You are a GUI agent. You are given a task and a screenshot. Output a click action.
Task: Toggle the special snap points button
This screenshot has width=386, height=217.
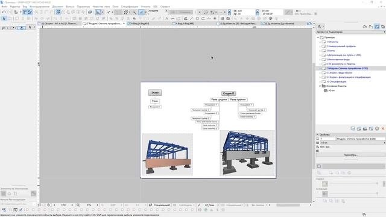[x=141, y=12]
